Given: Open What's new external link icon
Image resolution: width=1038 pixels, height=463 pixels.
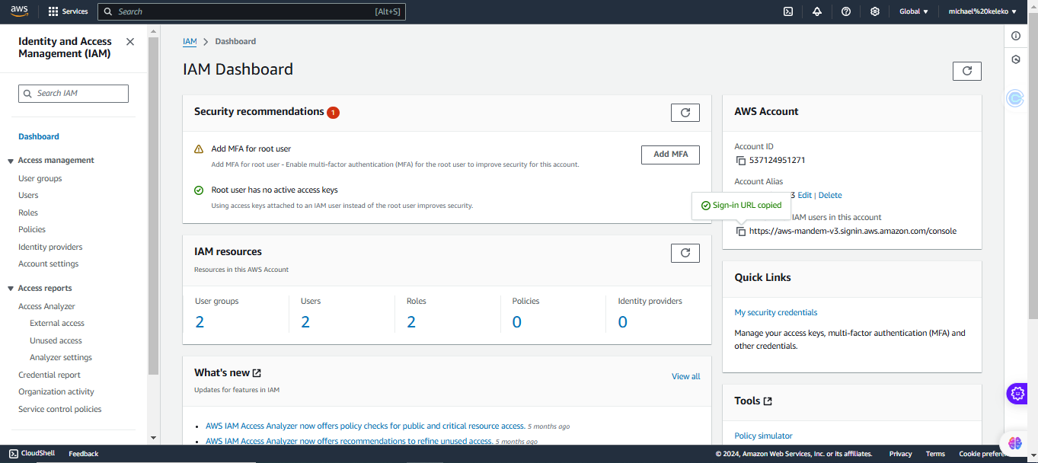Looking at the screenshot, I should [257, 373].
